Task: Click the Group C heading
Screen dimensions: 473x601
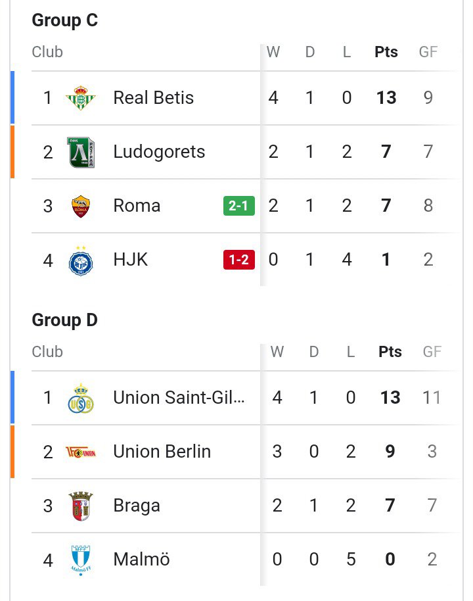Action: (65, 20)
